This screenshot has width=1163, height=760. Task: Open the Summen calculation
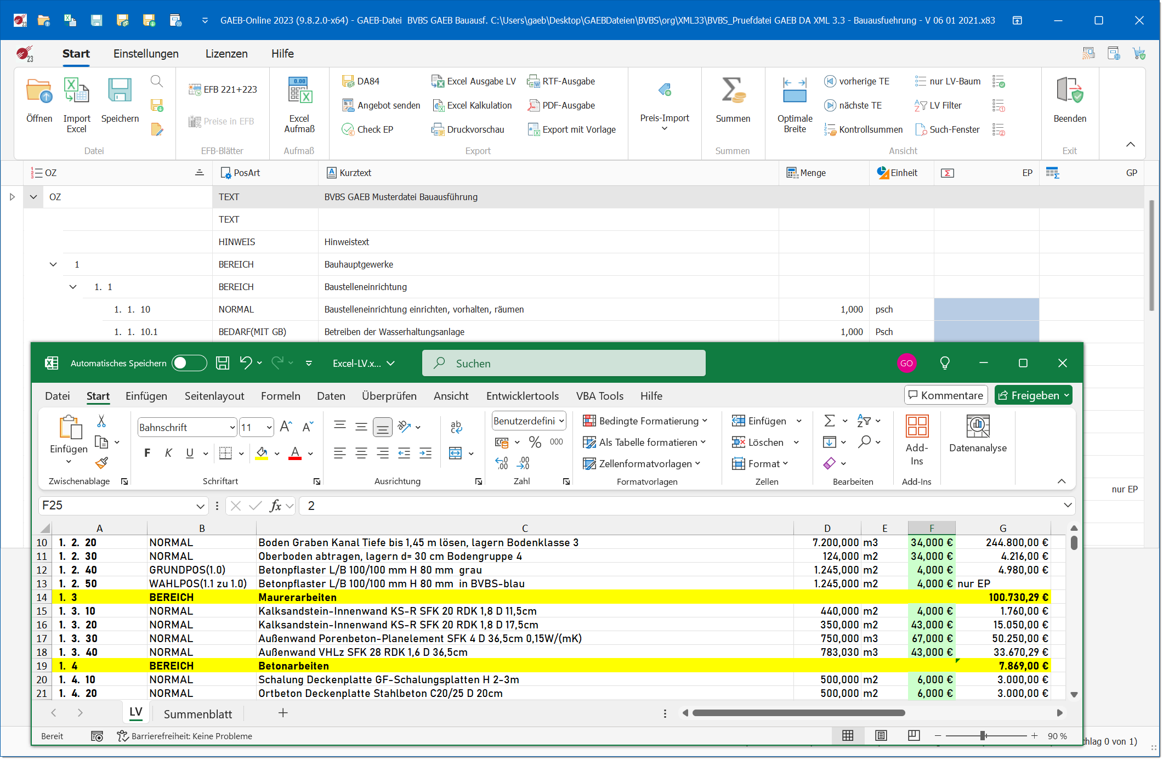(733, 104)
